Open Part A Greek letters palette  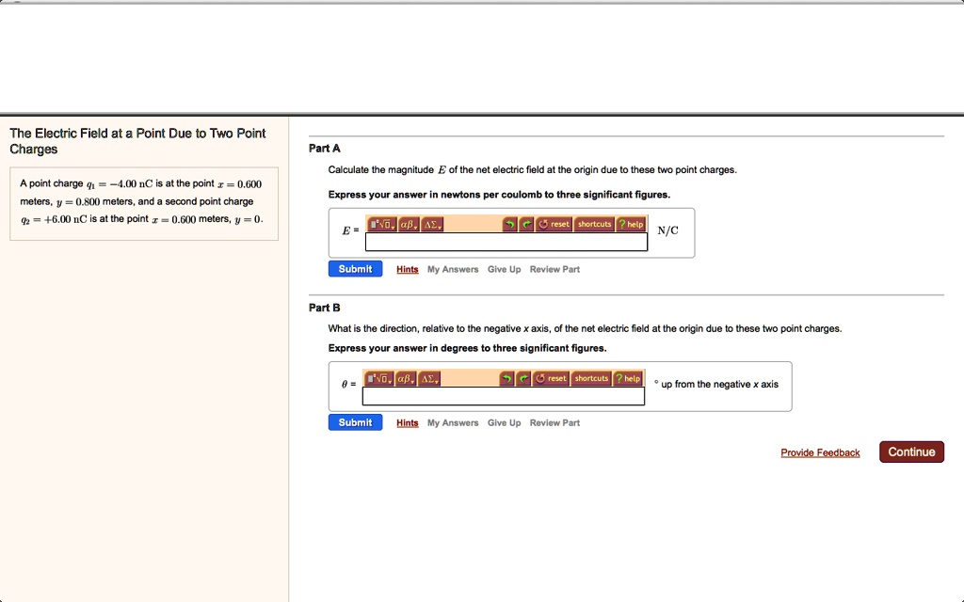pyautogui.click(x=409, y=224)
